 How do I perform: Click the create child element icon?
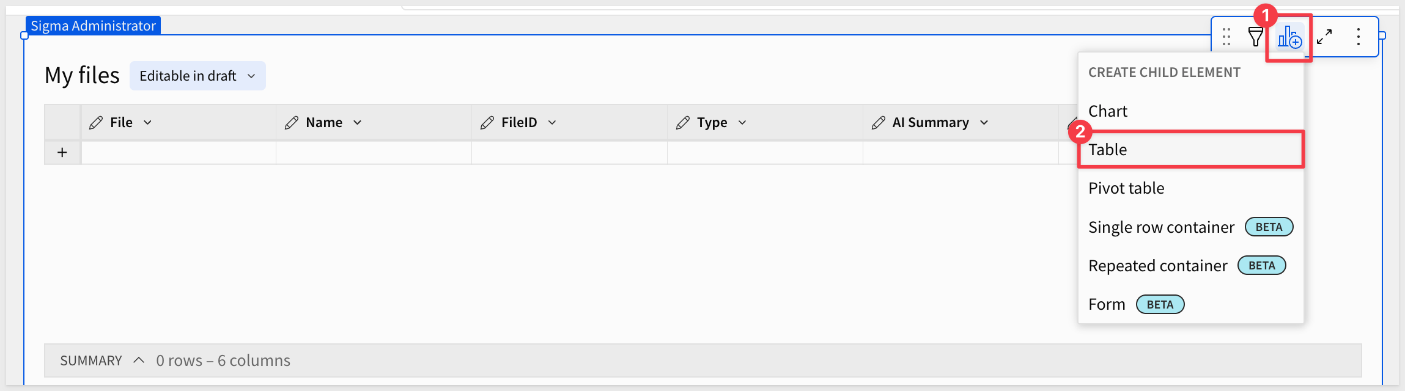tap(1289, 37)
